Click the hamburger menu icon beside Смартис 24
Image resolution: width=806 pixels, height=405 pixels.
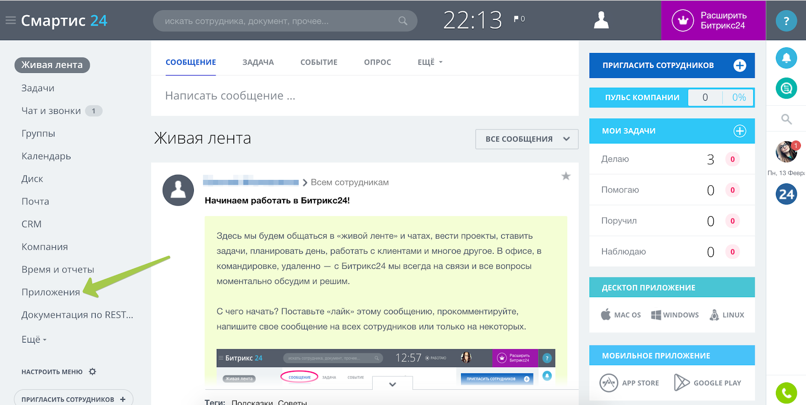(11, 21)
